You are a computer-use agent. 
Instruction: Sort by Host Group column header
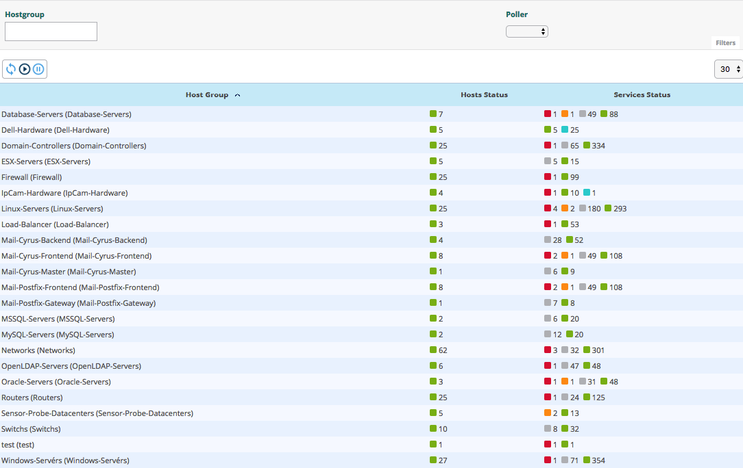(206, 95)
